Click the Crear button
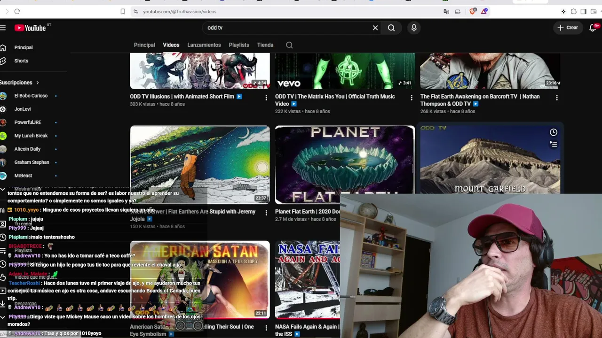The width and height of the screenshot is (602, 338). point(568,28)
